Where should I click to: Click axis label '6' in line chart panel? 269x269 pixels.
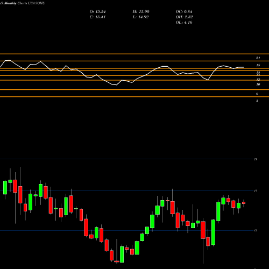(257, 94)
